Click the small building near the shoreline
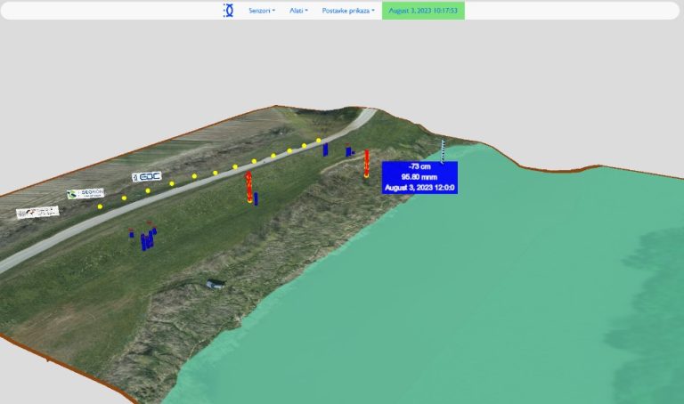This screenshot has width=684, height=404. click(x=216, y=285)
